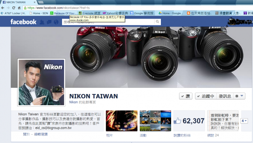Viewport: 253px width, 143px height.
Task: Toggle the 讚 like button
Action: point(186,96)
